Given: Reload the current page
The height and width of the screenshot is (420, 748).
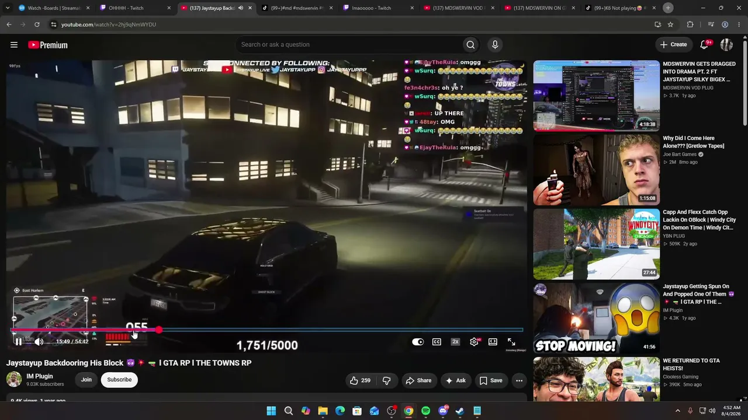Looking at the screenshot, I should tap(37, 24).
